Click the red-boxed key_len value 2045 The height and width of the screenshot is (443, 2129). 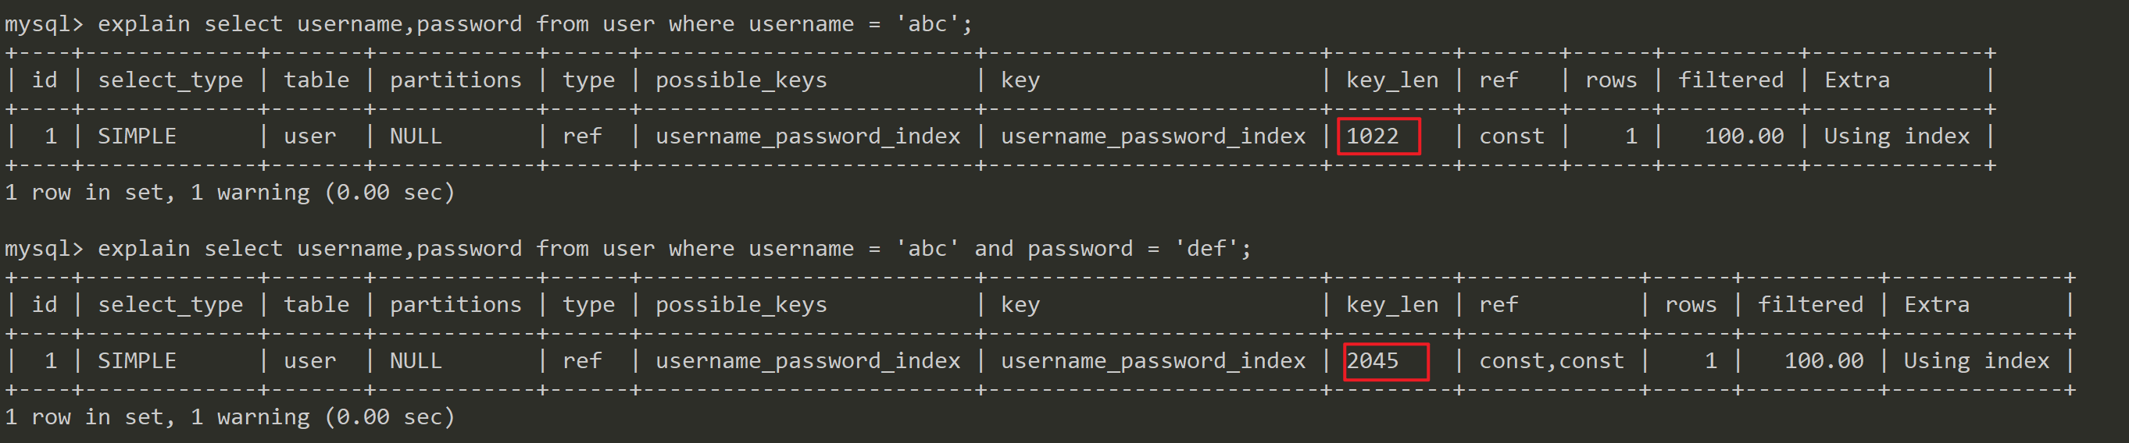tap(1373, 360)
